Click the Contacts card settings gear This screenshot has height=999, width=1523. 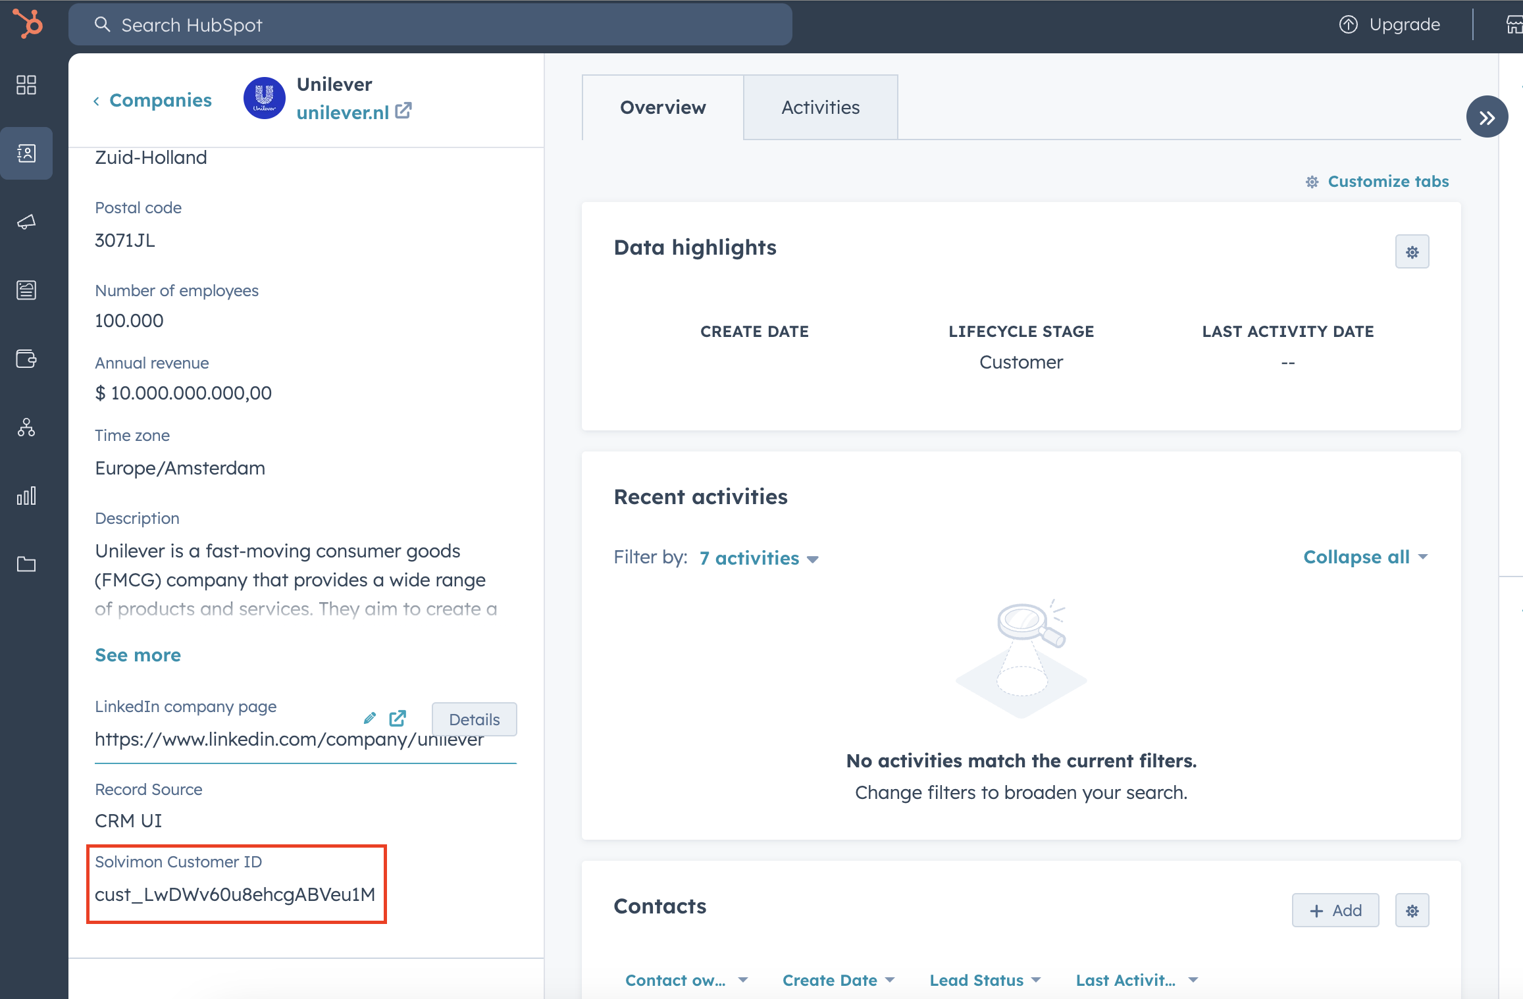click(1412, 910)
